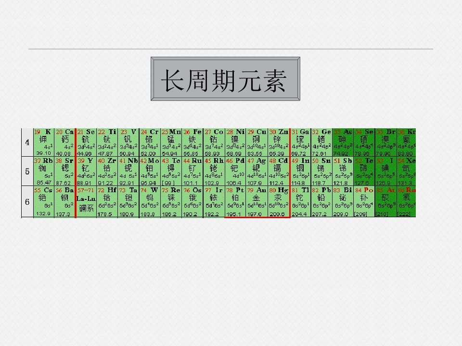
Task: Click the rubidium (37 Rb) cell
Action: point(44,171)
